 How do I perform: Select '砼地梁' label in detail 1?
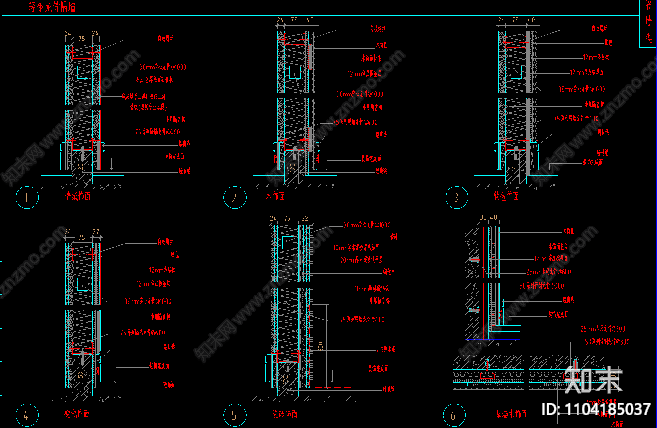(184, 170)
